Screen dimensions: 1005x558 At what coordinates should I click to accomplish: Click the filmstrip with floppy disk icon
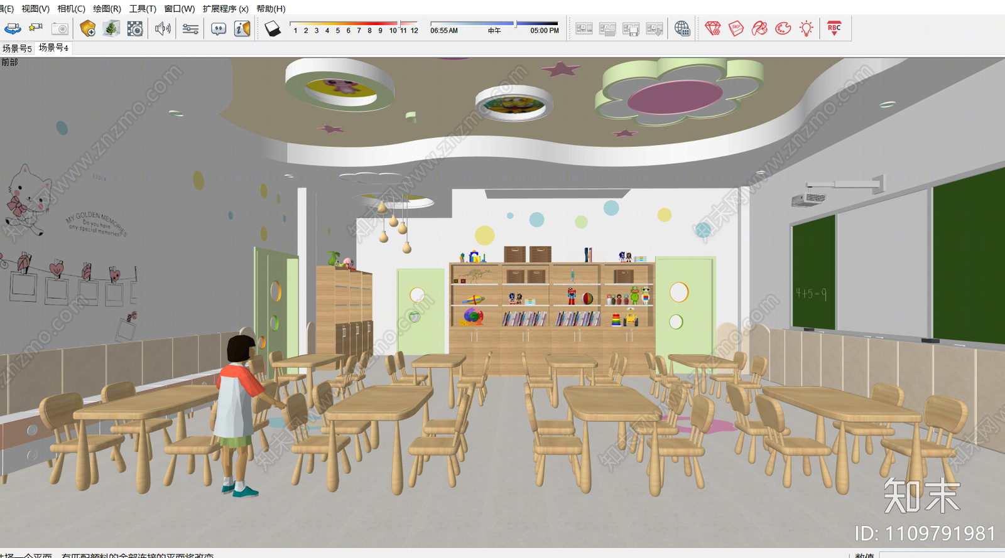(x=631, y=29)
